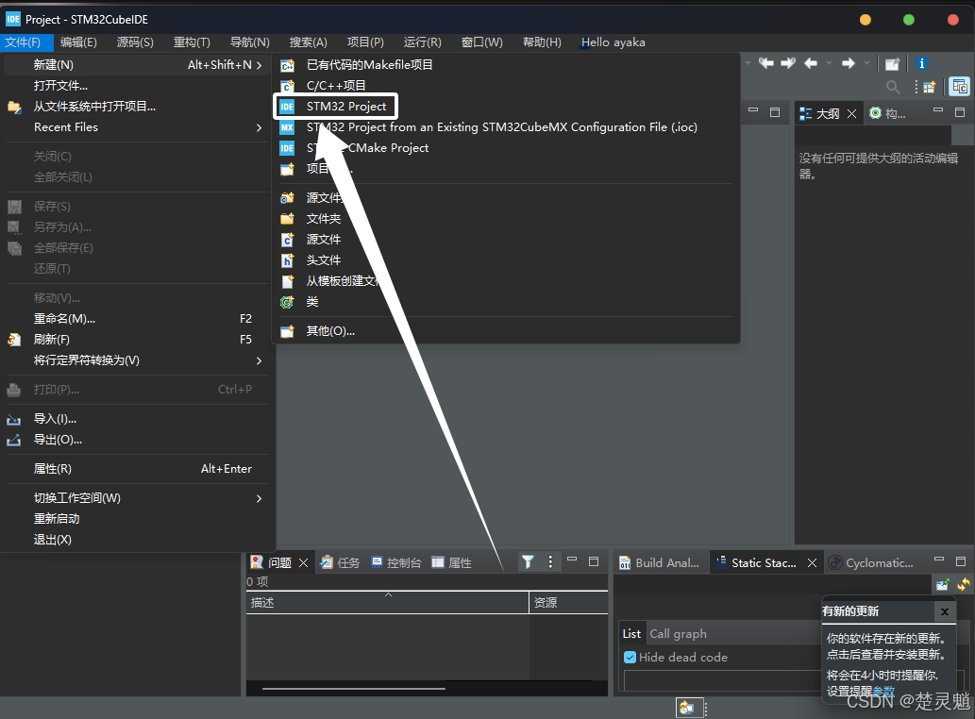Open the 重构(T) menu
The image size is (975, 719).
click(x=192, y=42)
